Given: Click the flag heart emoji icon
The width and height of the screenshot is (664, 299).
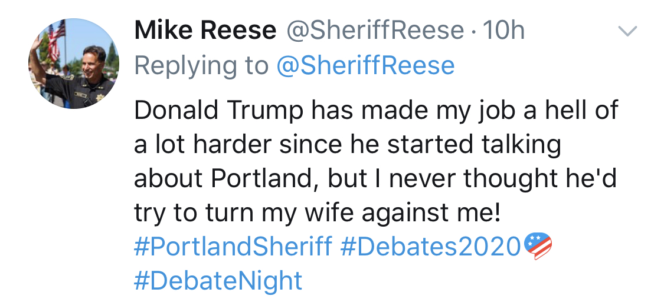Looking at the screenshot, I should 537,245.
